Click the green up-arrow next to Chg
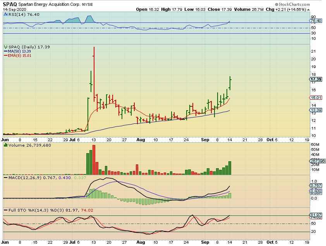This screenshot has width=326, height=246. [x=308, y=10]
